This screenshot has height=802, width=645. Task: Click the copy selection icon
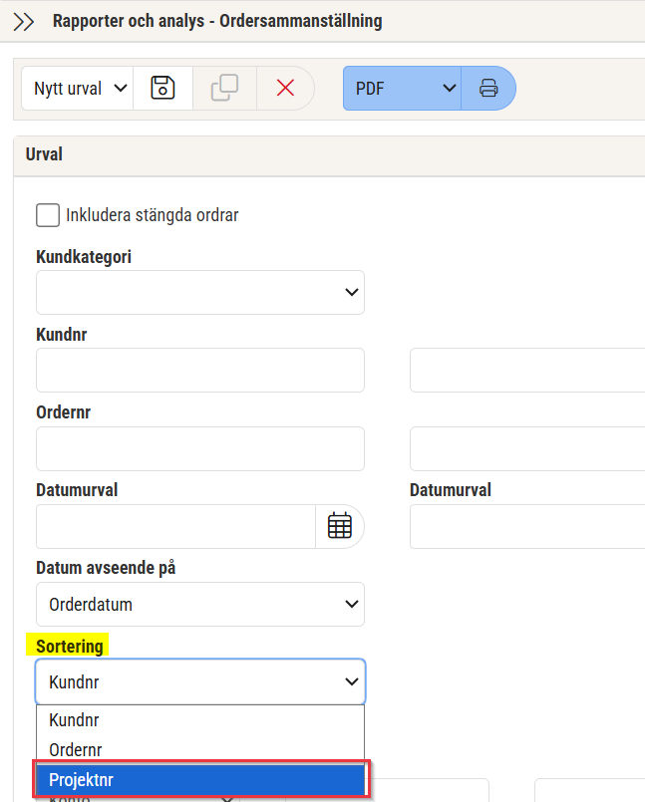[224, 88]
